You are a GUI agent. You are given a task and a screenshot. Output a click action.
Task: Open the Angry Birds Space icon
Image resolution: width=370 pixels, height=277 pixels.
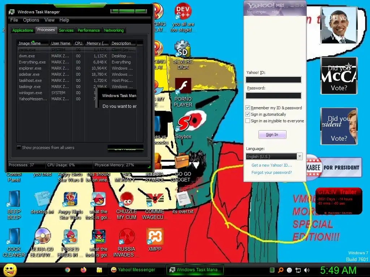pos(99,237)
